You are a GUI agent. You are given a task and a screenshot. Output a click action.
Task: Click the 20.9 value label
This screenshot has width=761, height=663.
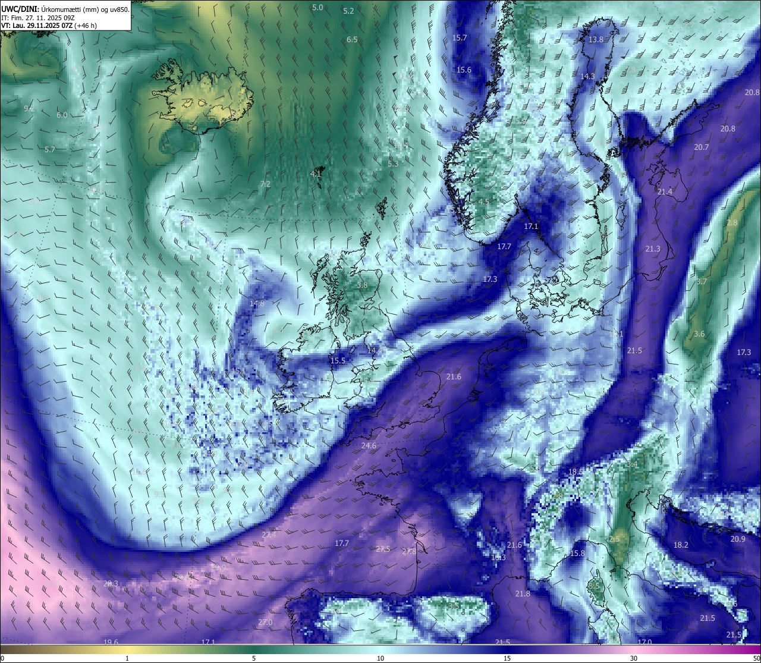[738, 539]
